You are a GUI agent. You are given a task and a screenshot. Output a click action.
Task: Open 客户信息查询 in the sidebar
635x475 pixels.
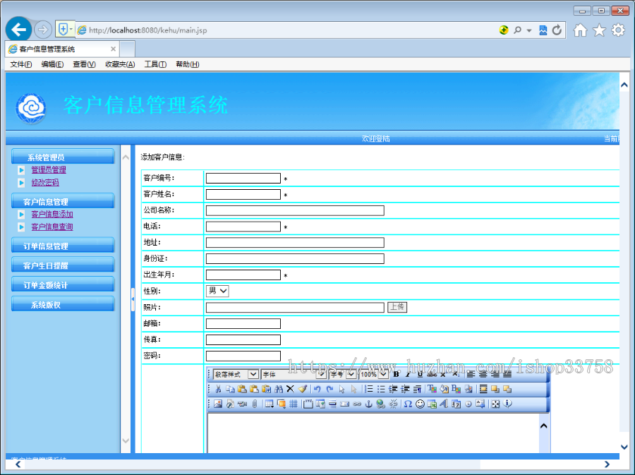52,226
